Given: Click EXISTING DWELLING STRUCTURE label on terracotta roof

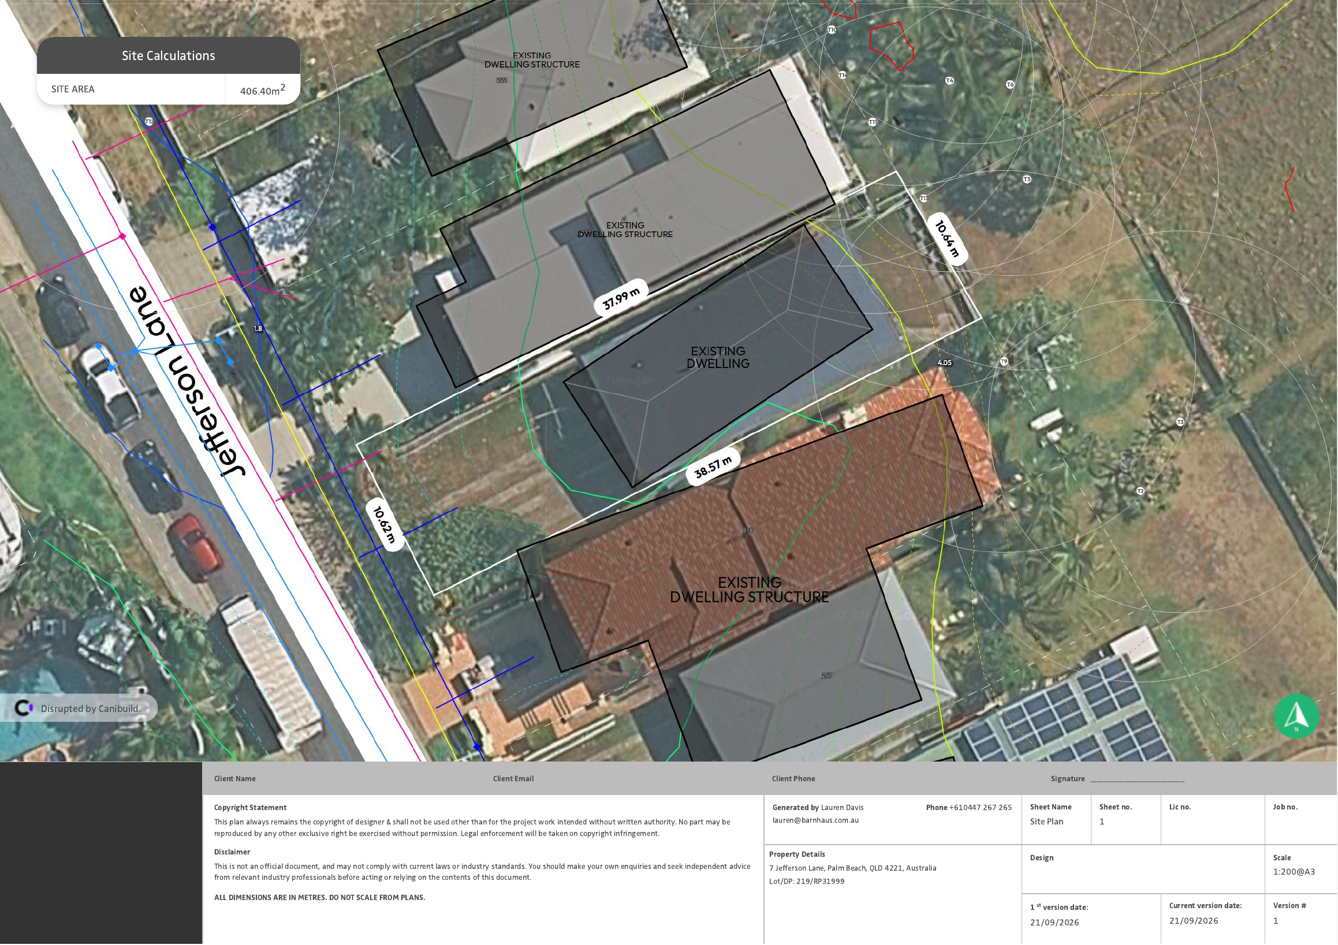Looking at the screenshot, I should (x=750, y=590).
